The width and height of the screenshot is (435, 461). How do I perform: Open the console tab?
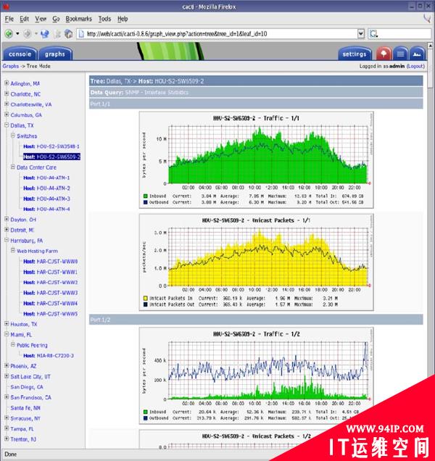(20, 54)
